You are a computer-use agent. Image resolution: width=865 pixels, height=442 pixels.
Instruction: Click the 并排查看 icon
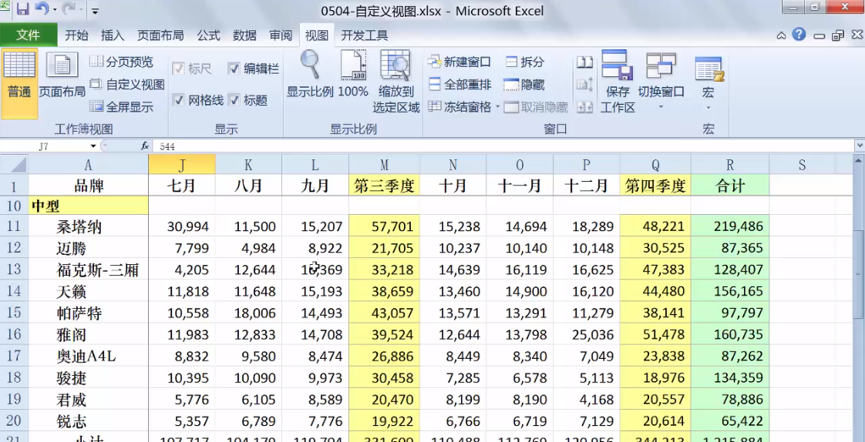pyautogui.click(x=584, y=62)
